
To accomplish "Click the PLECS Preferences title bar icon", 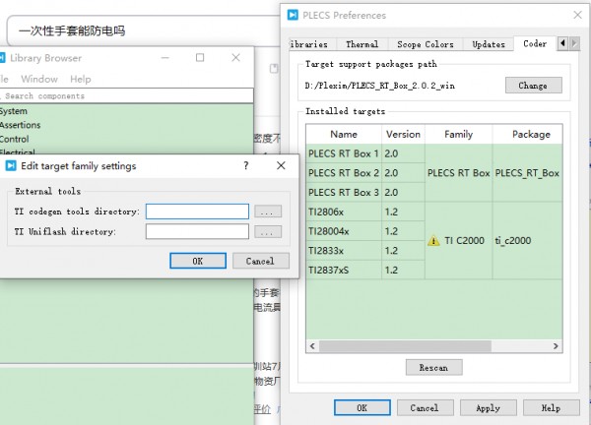I will 293,15.
